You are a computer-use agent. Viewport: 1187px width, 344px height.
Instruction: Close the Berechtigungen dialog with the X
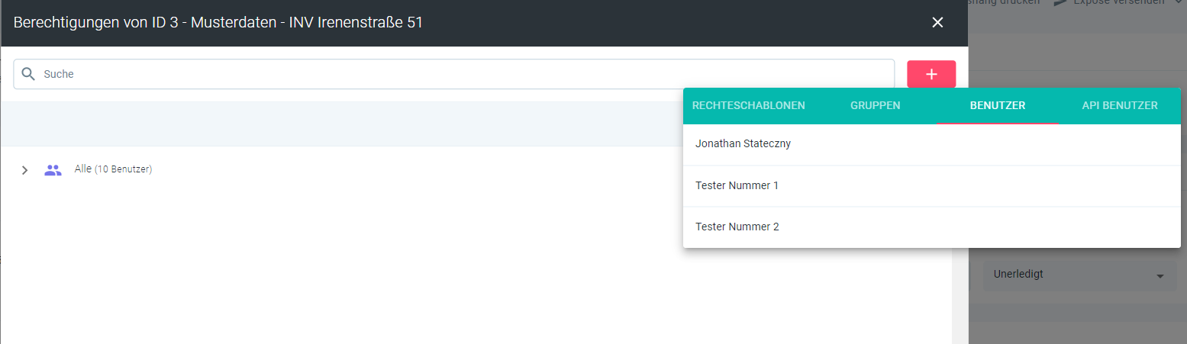(x=937, y=23)
